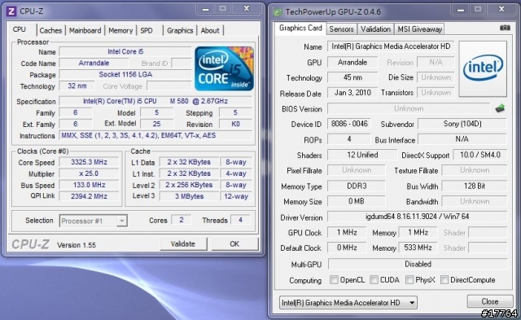Viewport: 521px width, 320px height.
Task: Click the CPU Name value Intel Core i5
Action: click(x=125, y=51)
